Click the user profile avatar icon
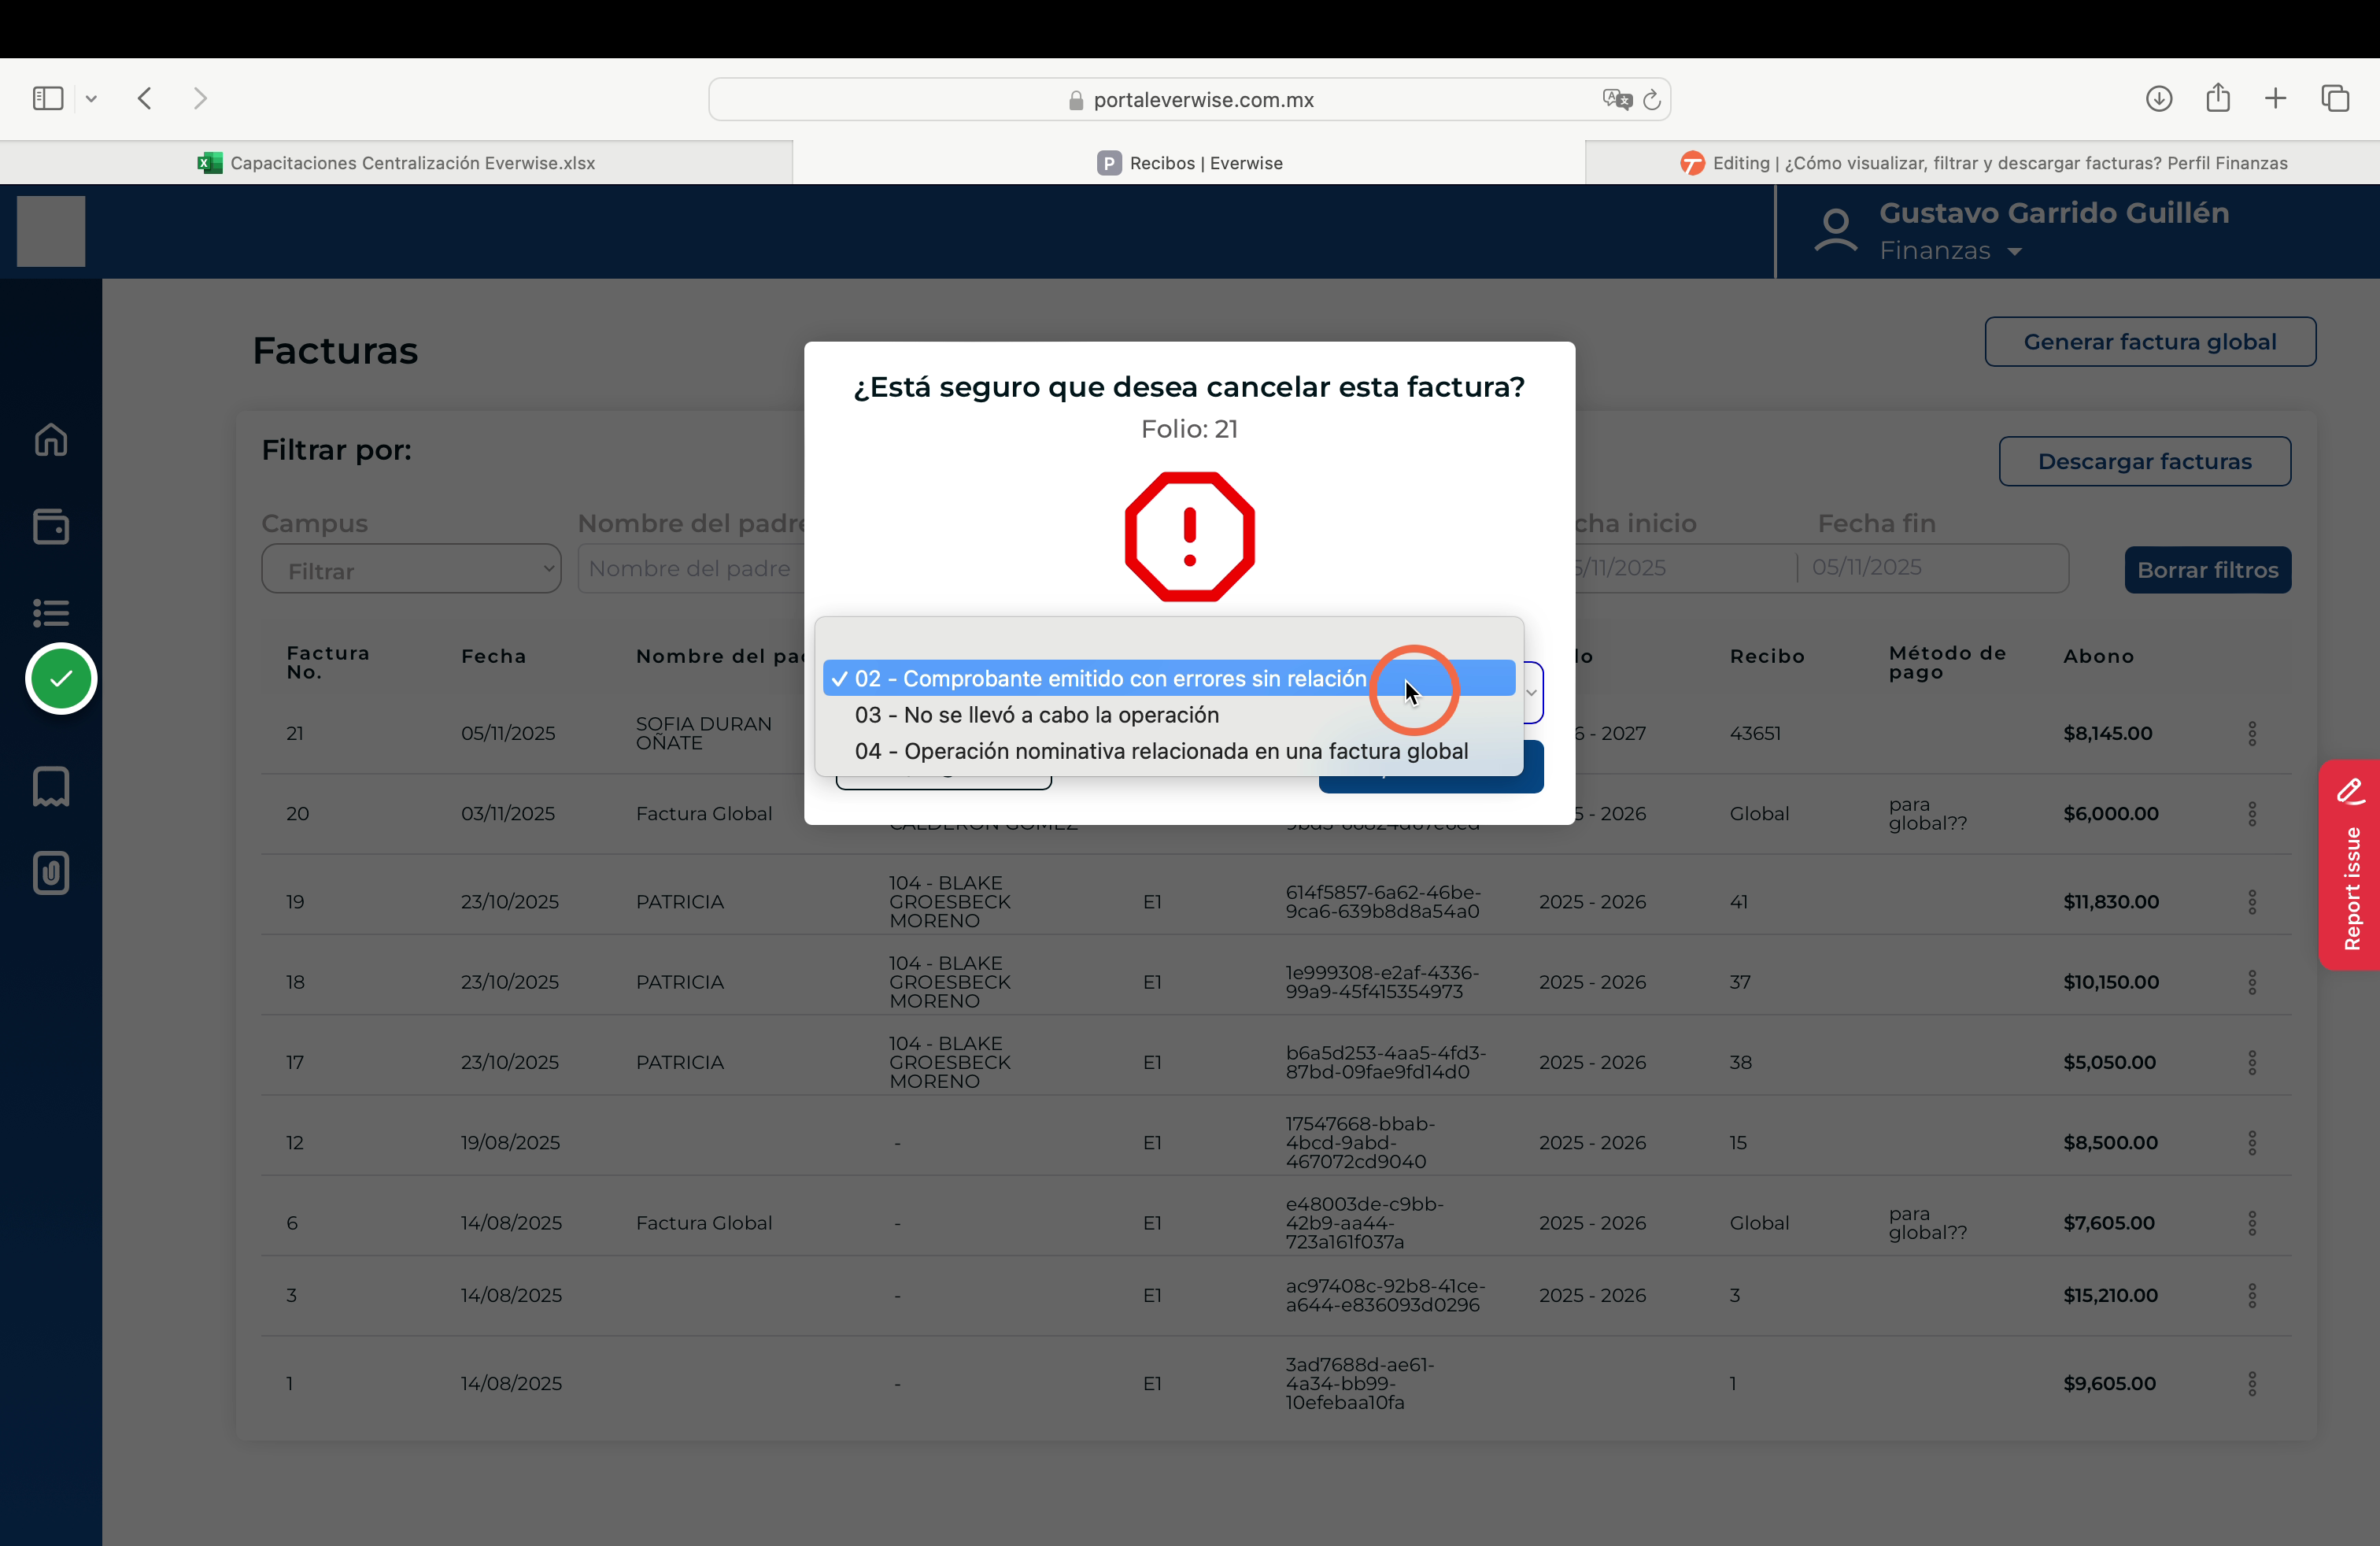Screen dimensions: 2380x1546 point(1836,231)
